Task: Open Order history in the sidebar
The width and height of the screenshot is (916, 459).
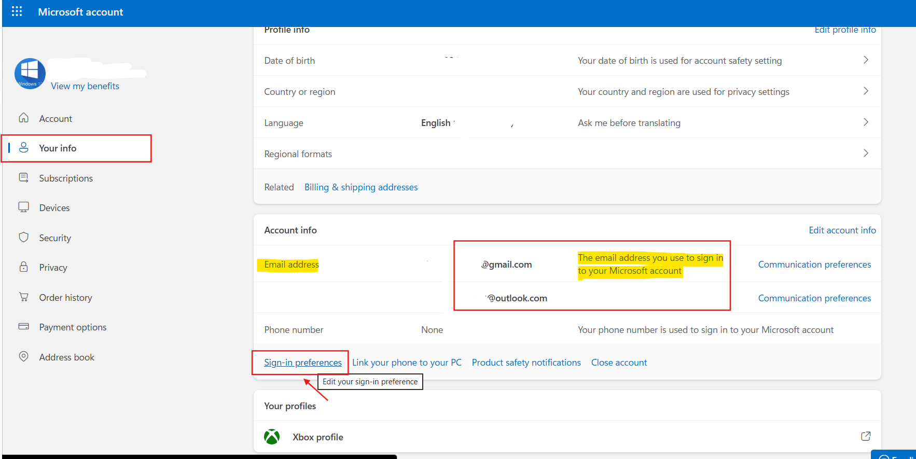Action: tap(65, 298)
